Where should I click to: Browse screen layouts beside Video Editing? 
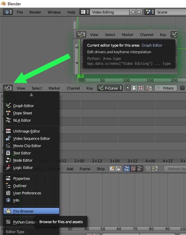tap(85, 12)
